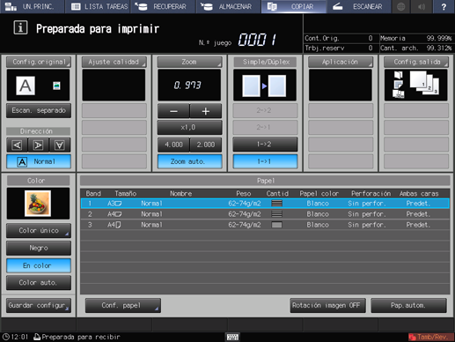
Task: Switch to the ESCANEAR tab
Action: click(x=359, y=6)
